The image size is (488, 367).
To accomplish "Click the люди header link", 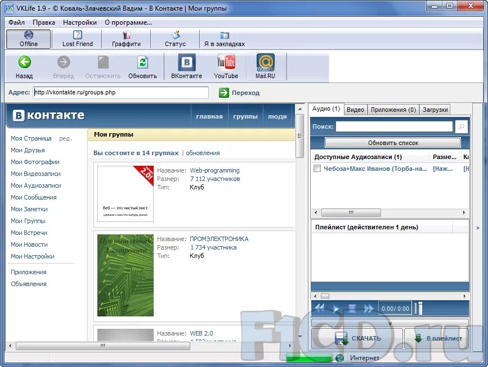I will tap(277, 116).
